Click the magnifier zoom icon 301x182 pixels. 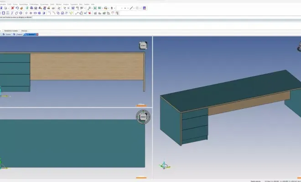[x=89, y=8]
